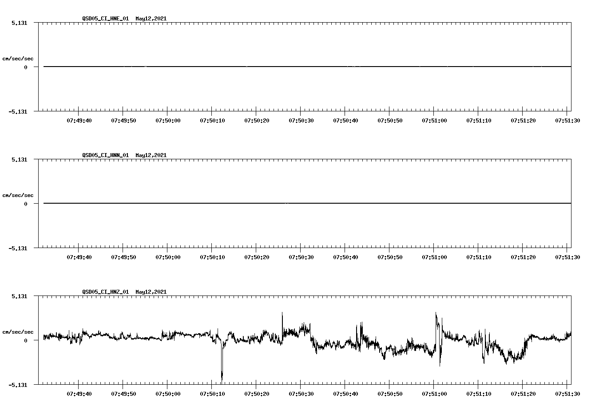Select the -5.131 amplitude label on bottom plot
This screenshot has width=603, height=410.
coord(19,385)
